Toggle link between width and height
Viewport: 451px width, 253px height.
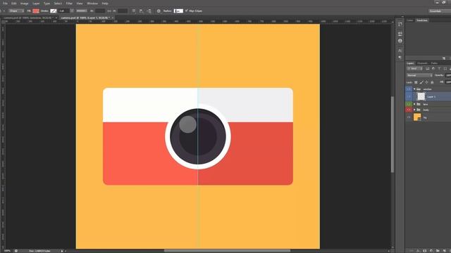[109, 11]
